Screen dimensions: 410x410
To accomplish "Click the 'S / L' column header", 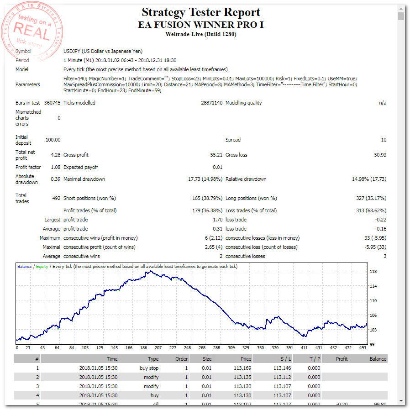I will [273, 359].
